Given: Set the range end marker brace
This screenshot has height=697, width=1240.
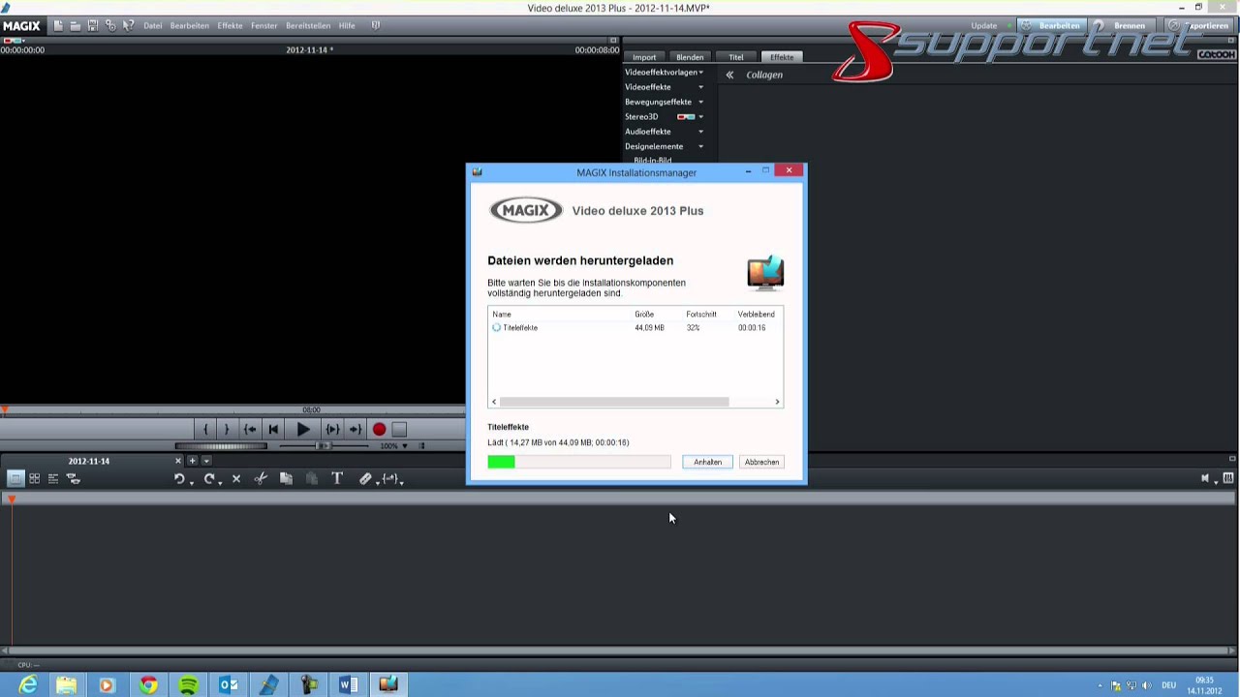Looking at the screenshot, I should point(226,430).
